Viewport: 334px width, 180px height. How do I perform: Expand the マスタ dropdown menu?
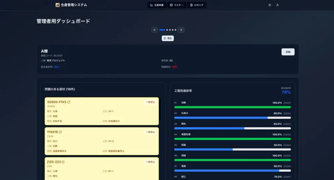177,5
